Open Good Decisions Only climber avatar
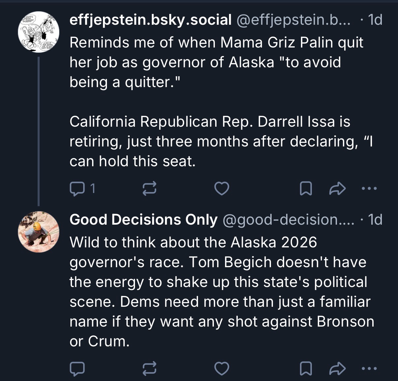Viewport: 398px width, 381px height. tap(38, 232)
